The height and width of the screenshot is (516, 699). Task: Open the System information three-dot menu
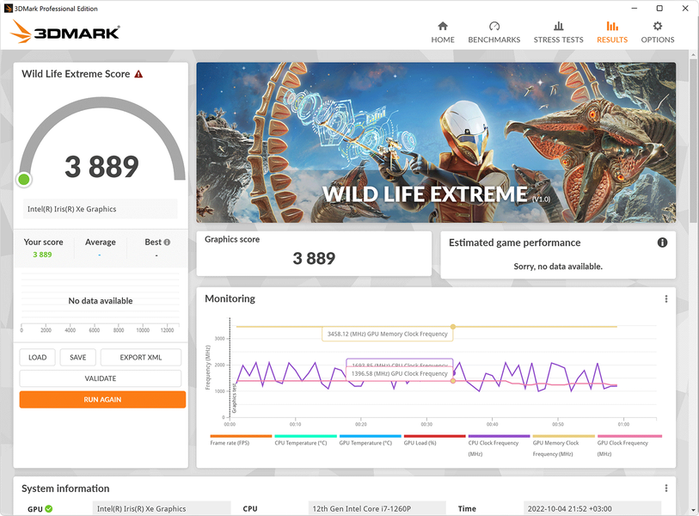[666, 488]
